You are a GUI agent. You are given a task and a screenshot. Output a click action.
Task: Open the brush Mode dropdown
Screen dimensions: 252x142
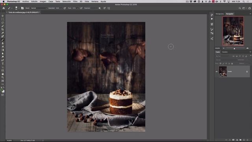click(39, 8)
